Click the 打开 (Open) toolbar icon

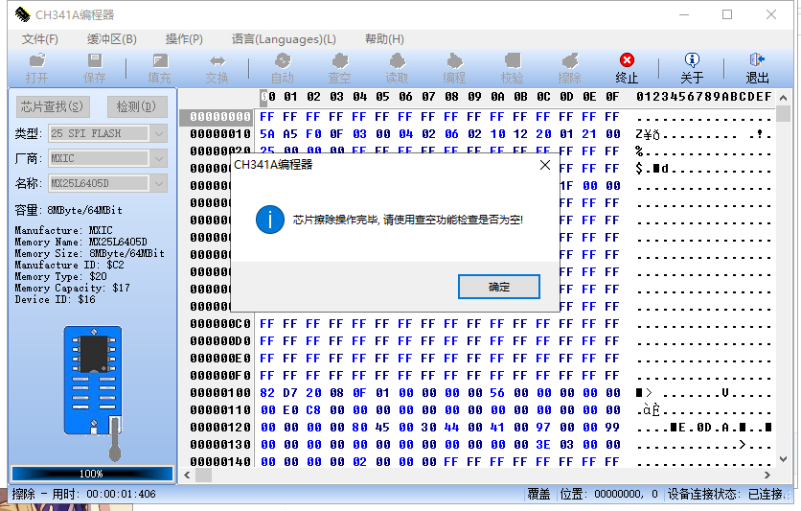click(36, 68)
